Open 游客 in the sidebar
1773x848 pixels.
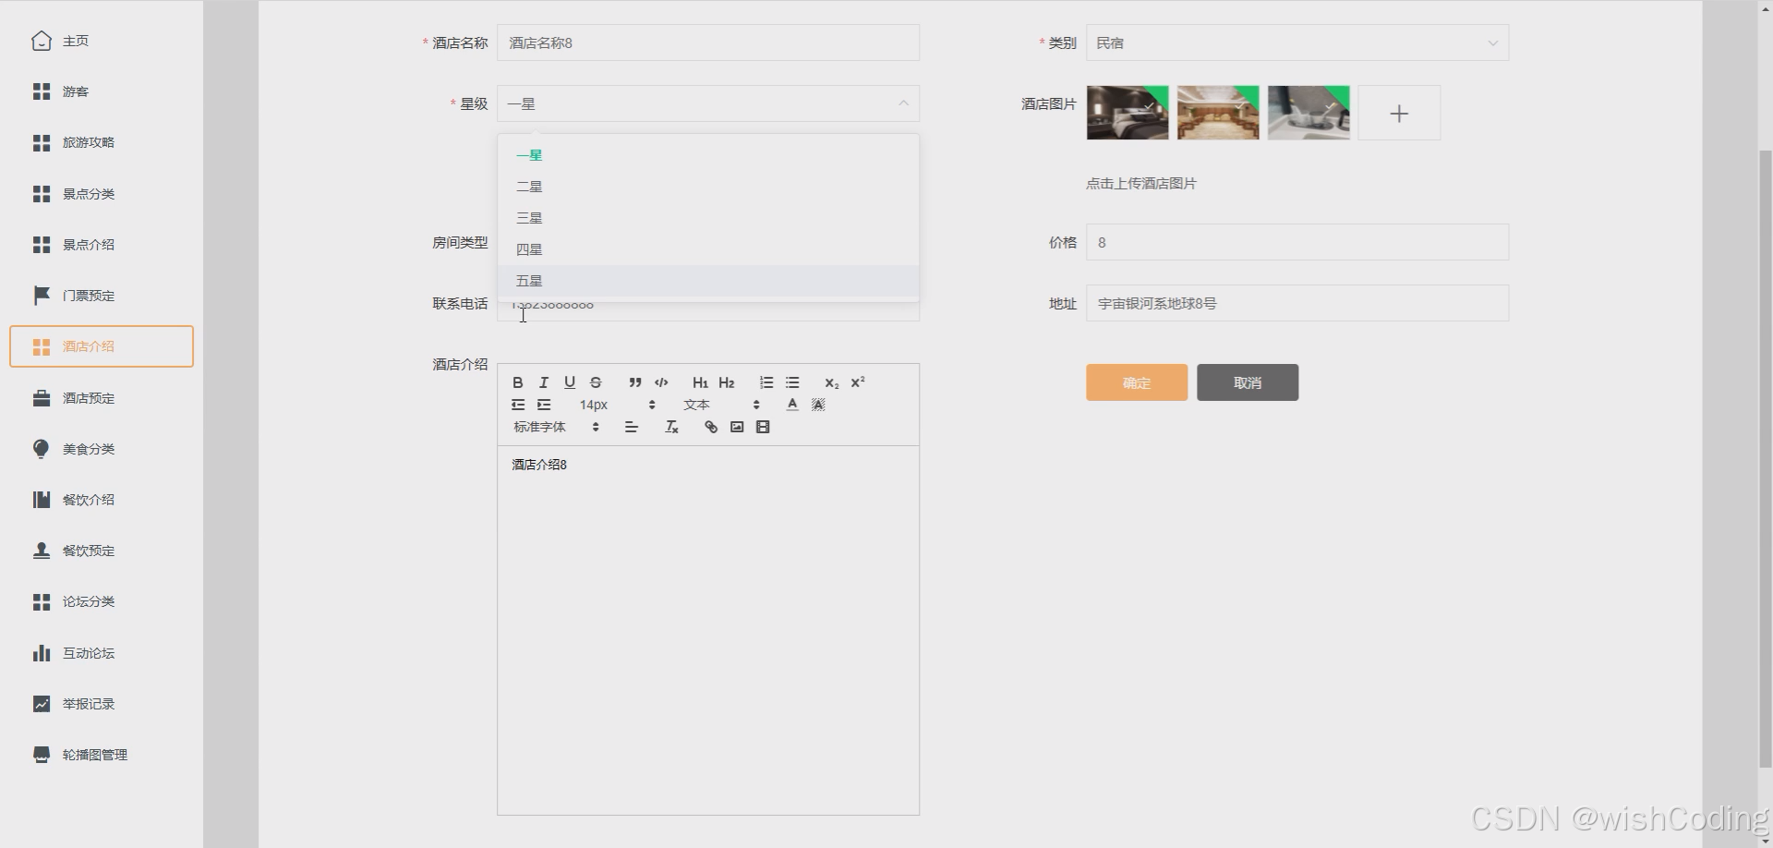pos(102,91)
